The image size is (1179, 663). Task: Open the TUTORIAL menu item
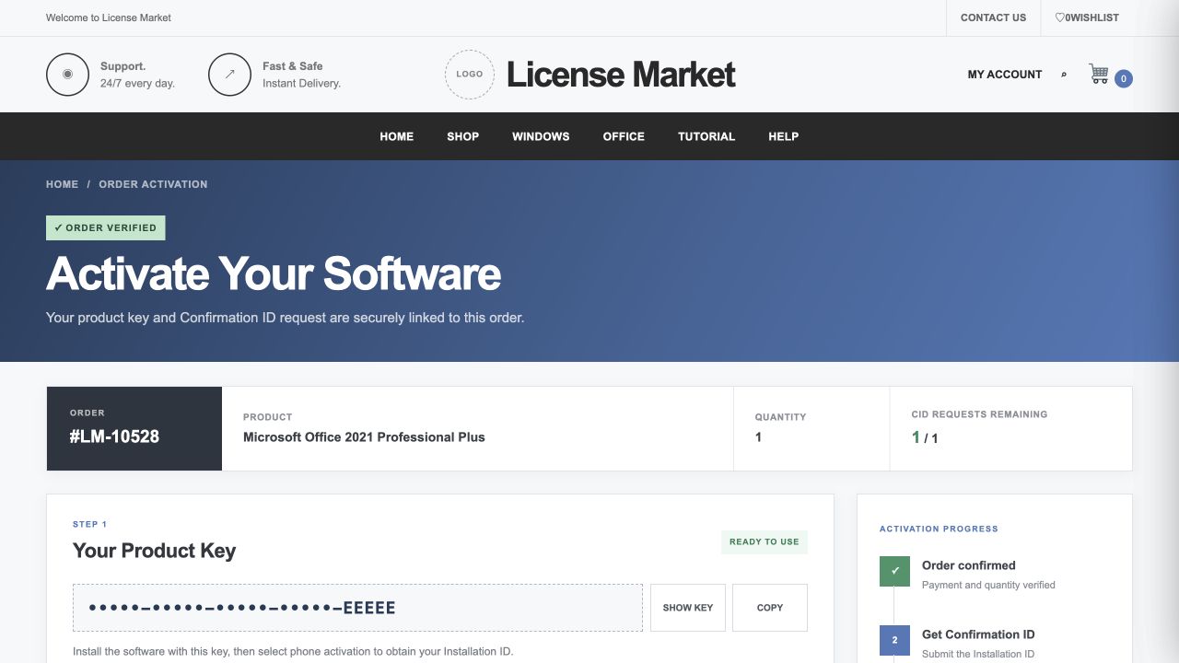point(706,136)
